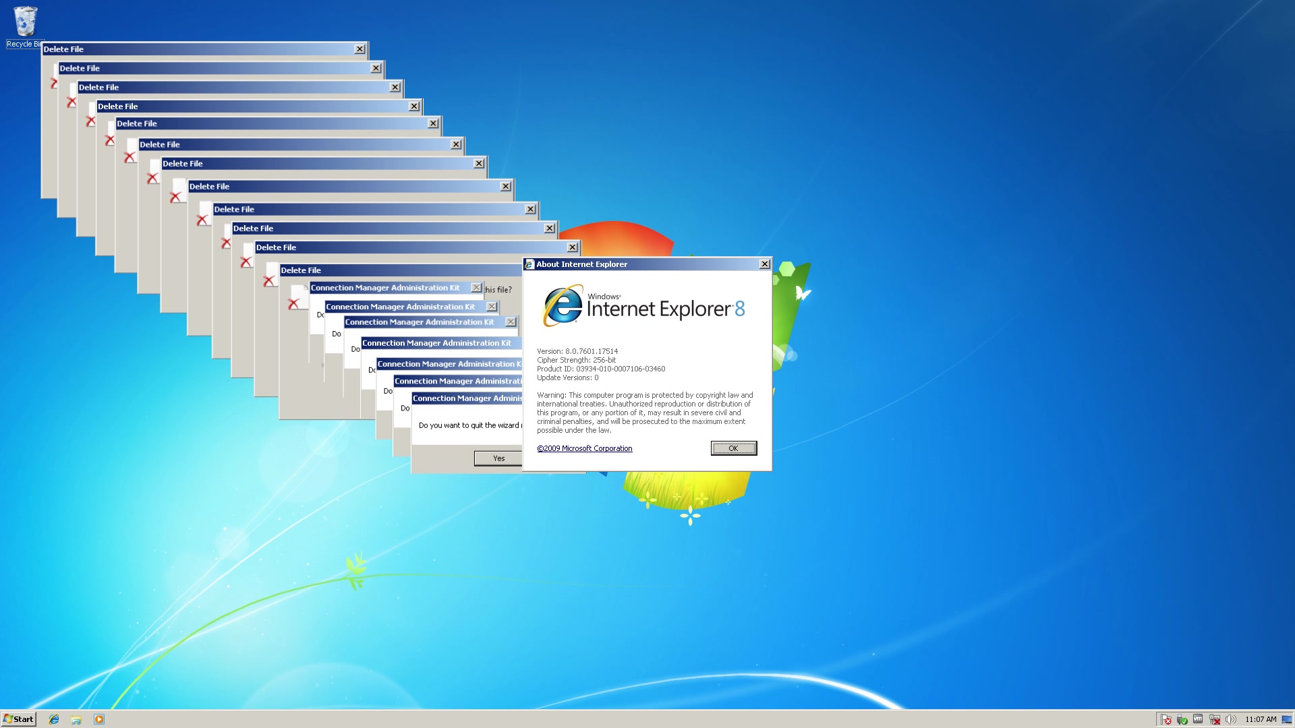The height and width of the screenshot is (728, 1295).
Task: Click the About Internet Explorer title bar
Action: pyautogui.click(x=647, y=264)
